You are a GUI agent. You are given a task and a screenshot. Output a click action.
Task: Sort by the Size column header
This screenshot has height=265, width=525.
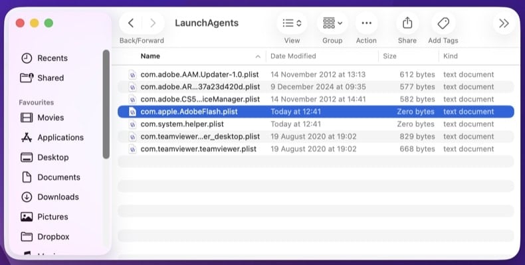click(389, 56)
